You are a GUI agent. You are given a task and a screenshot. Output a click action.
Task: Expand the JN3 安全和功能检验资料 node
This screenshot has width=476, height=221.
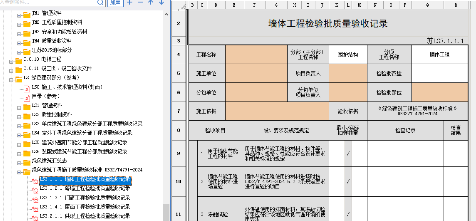tap(19, 34)
